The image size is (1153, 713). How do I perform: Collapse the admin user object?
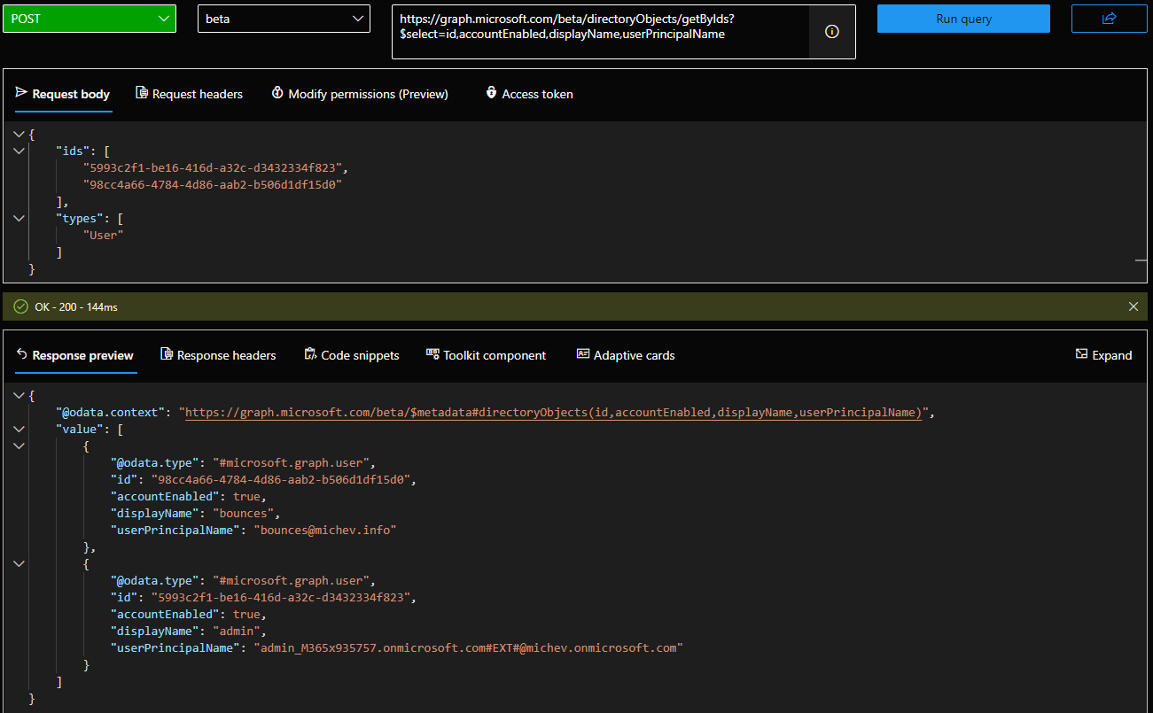[19, 564]
